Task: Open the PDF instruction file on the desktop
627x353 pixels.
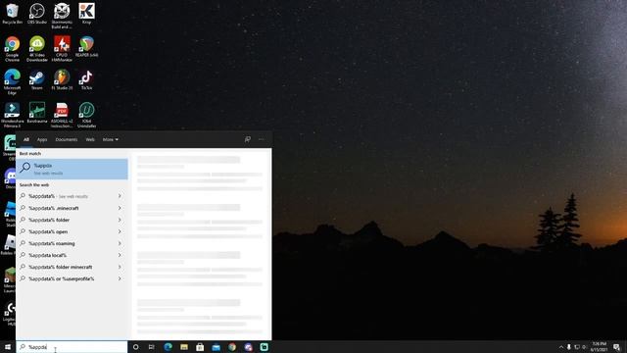Action: click(x=62, y=115)
